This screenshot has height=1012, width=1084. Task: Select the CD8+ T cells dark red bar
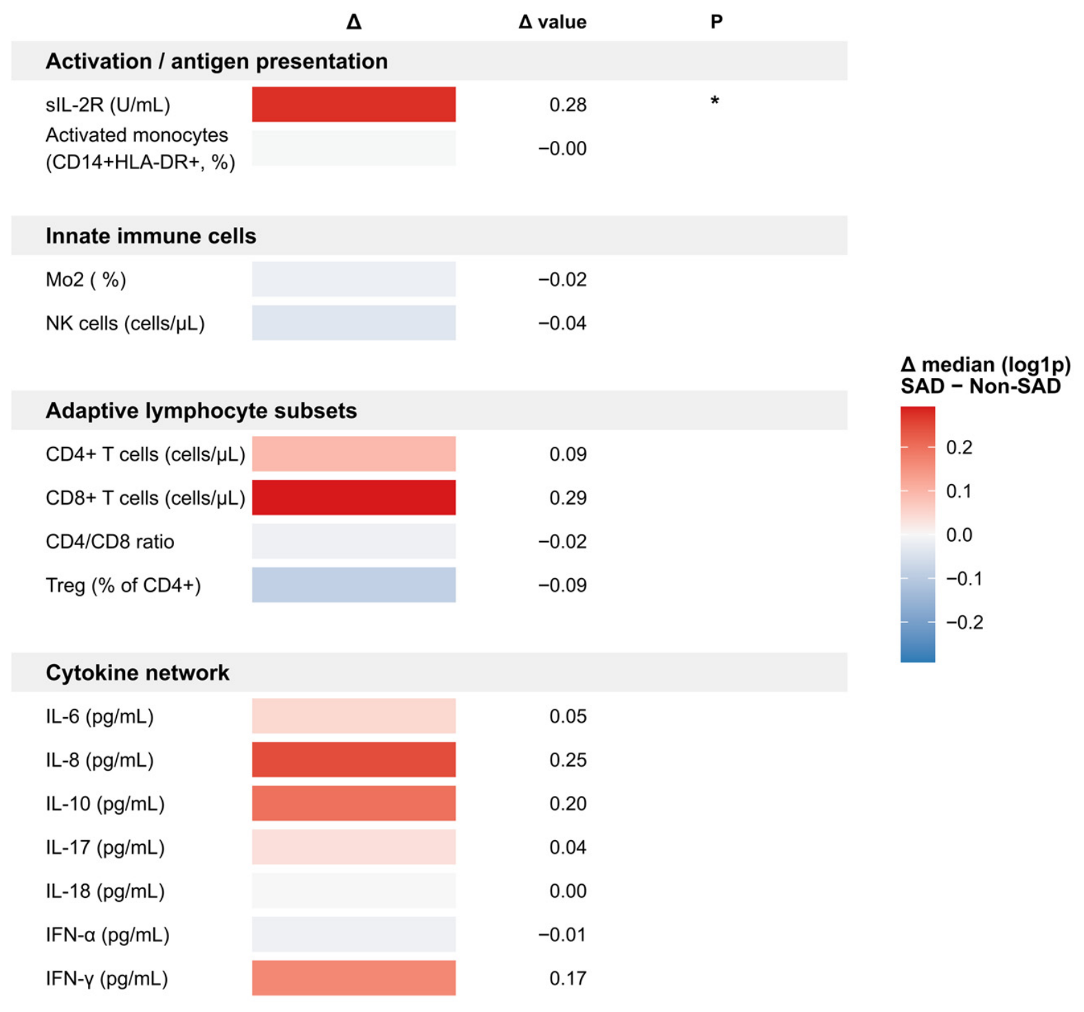pos(353,498)
